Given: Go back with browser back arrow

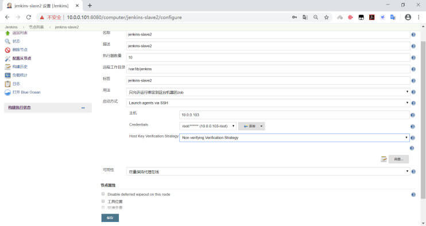Looking at the screenshot, I should point(7,17).
